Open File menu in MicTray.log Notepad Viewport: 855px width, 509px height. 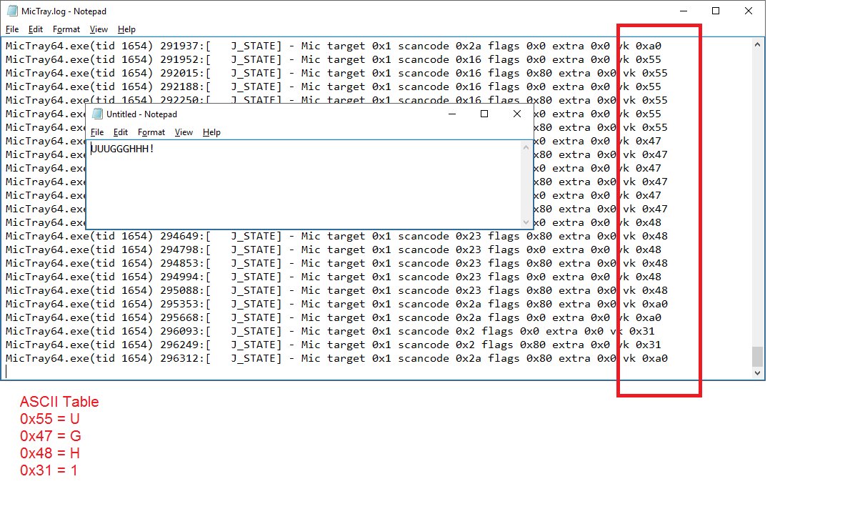point(12,29)
